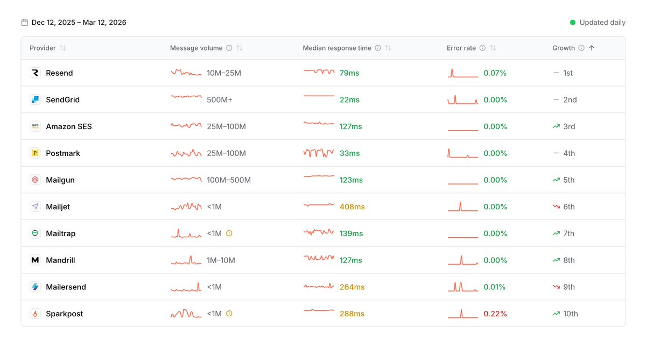Click the Mandrill provider name
Image resolution: width=646 pixels, height=348 pixels.
pos(60,260)
